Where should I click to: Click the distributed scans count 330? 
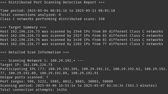(x=101, y=19)
